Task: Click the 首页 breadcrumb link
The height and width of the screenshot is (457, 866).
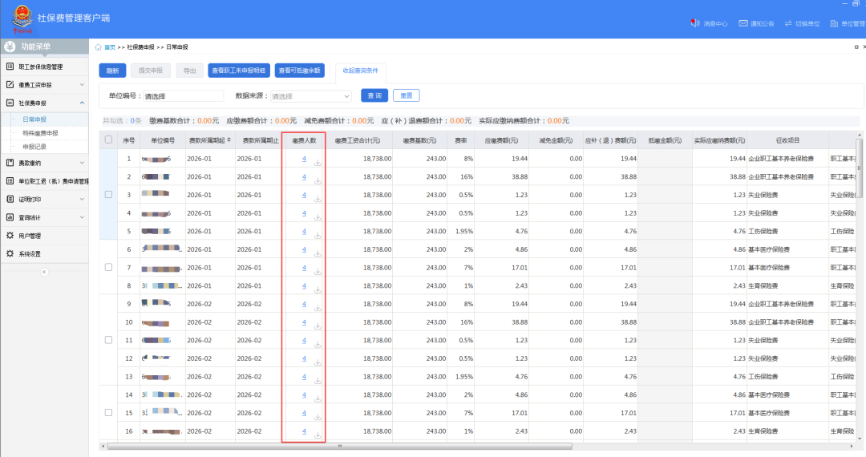Action: [111, 47]
